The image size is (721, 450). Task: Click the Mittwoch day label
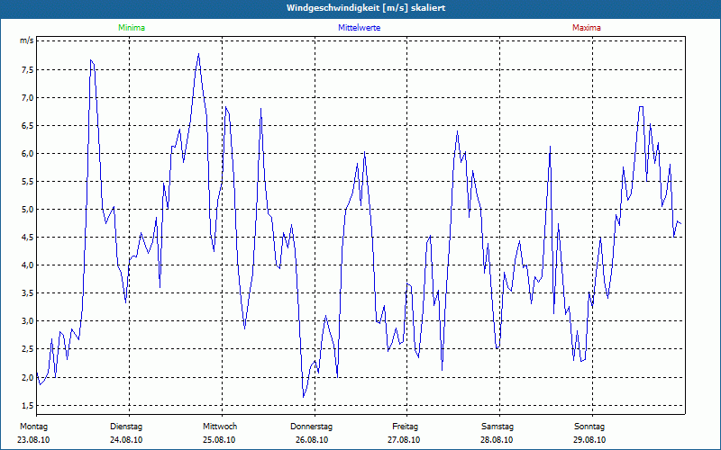[220, 427]
